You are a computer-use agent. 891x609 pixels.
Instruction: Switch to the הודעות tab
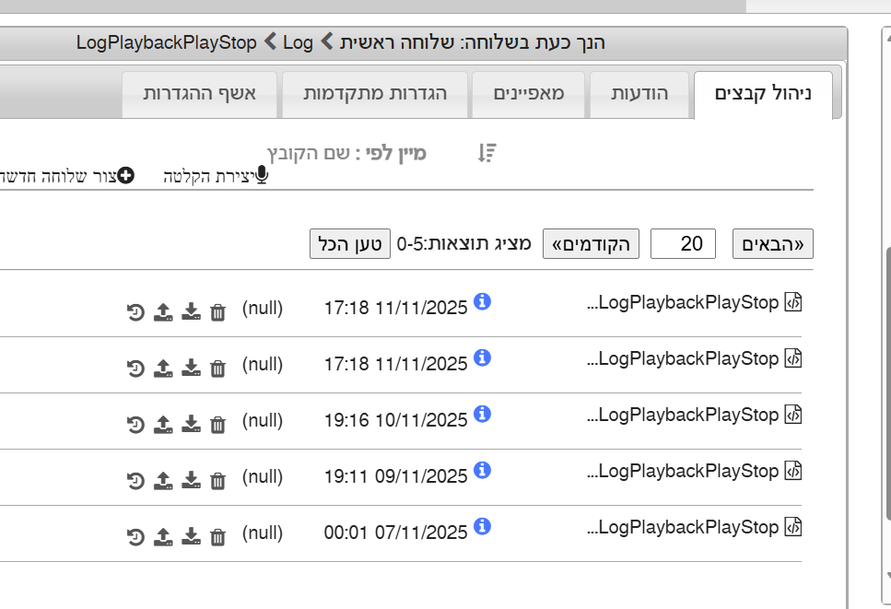(x=640, y=94)
